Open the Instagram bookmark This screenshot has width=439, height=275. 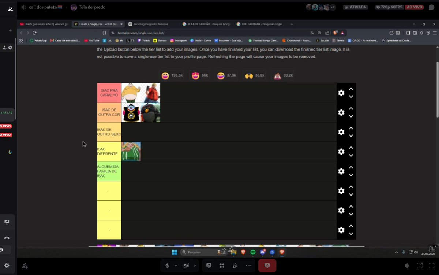click(178, 41)
